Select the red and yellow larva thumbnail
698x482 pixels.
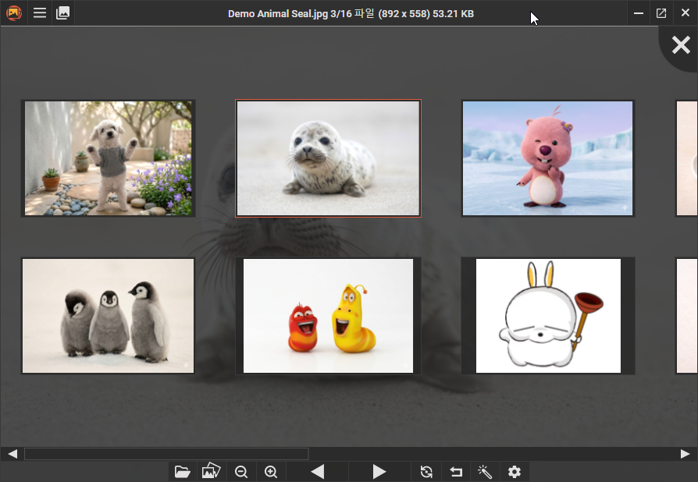[328, 316]
